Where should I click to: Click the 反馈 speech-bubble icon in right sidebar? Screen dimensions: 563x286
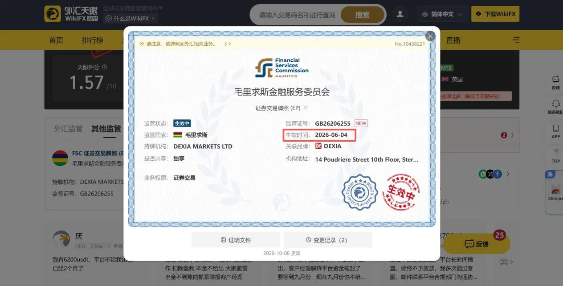click(555, 79)
